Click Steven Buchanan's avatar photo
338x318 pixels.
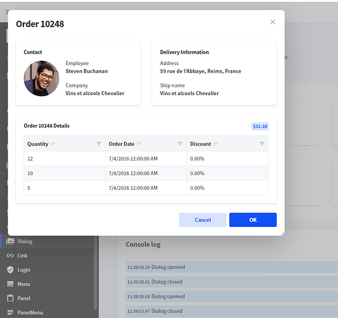pos(41,78)
